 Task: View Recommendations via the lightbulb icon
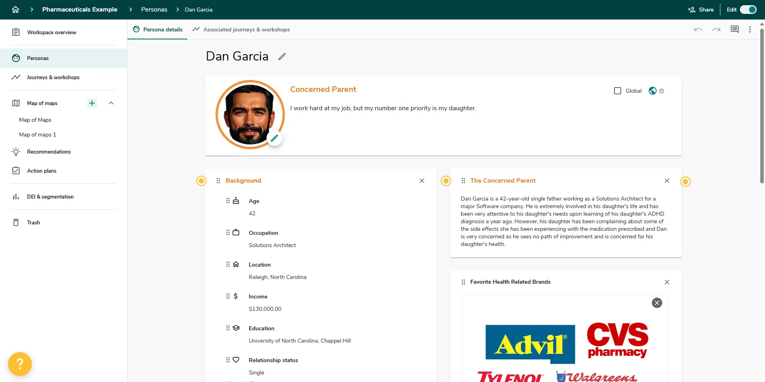(49, 152)
